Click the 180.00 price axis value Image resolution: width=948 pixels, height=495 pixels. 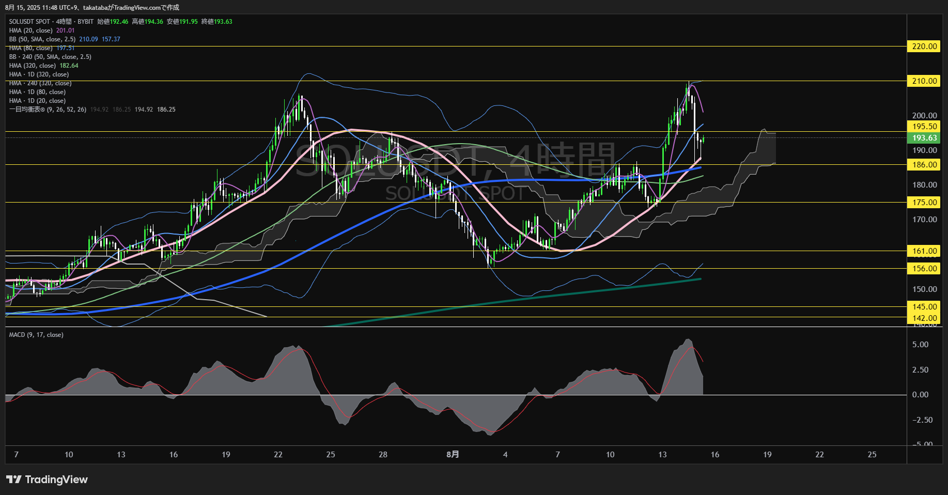pyautogui.click(x=924, y=184)
